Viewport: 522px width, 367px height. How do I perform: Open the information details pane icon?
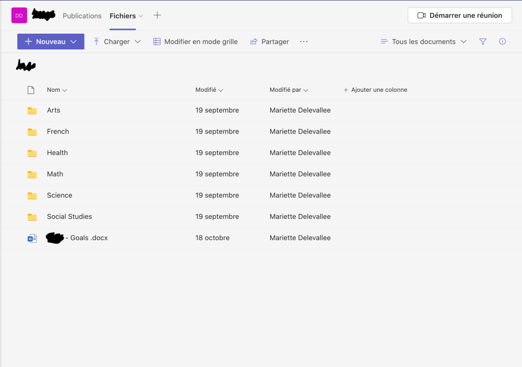pos(502,42)
